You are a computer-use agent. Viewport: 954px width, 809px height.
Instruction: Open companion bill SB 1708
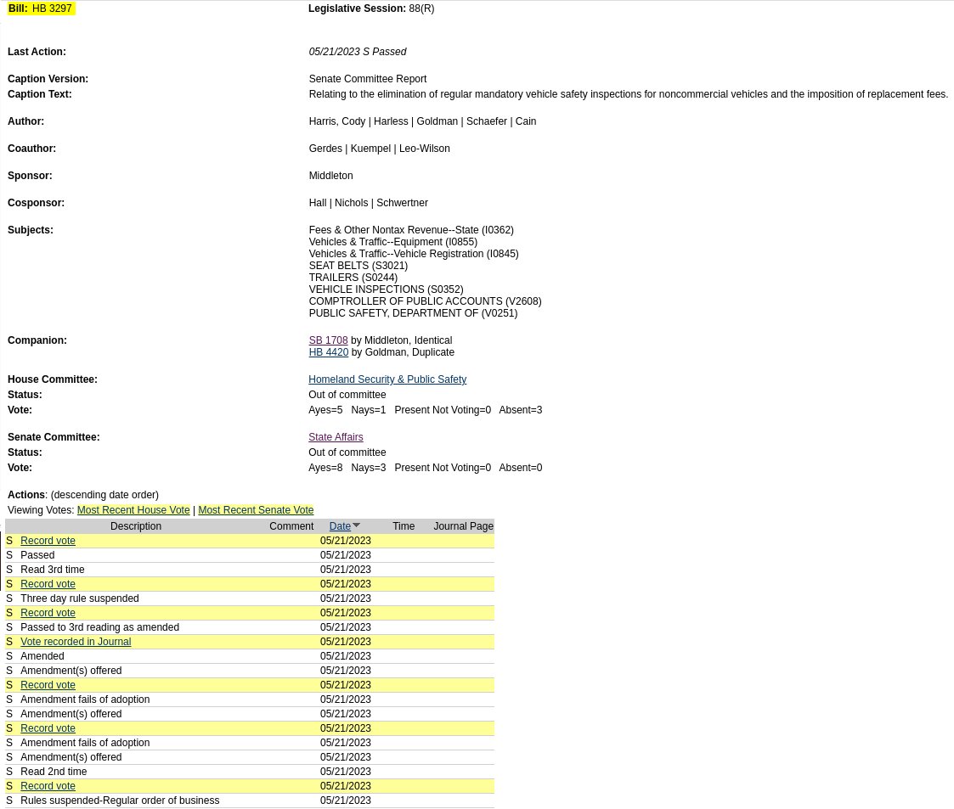(328, 340)
